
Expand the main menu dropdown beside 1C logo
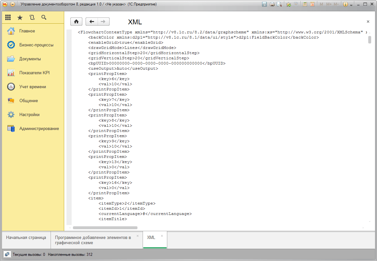(13, 5)
